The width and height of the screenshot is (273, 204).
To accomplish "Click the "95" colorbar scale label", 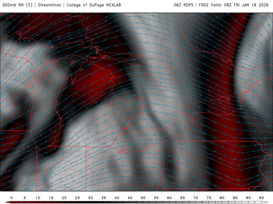I will pyautogui.click(x=261, y=198).
